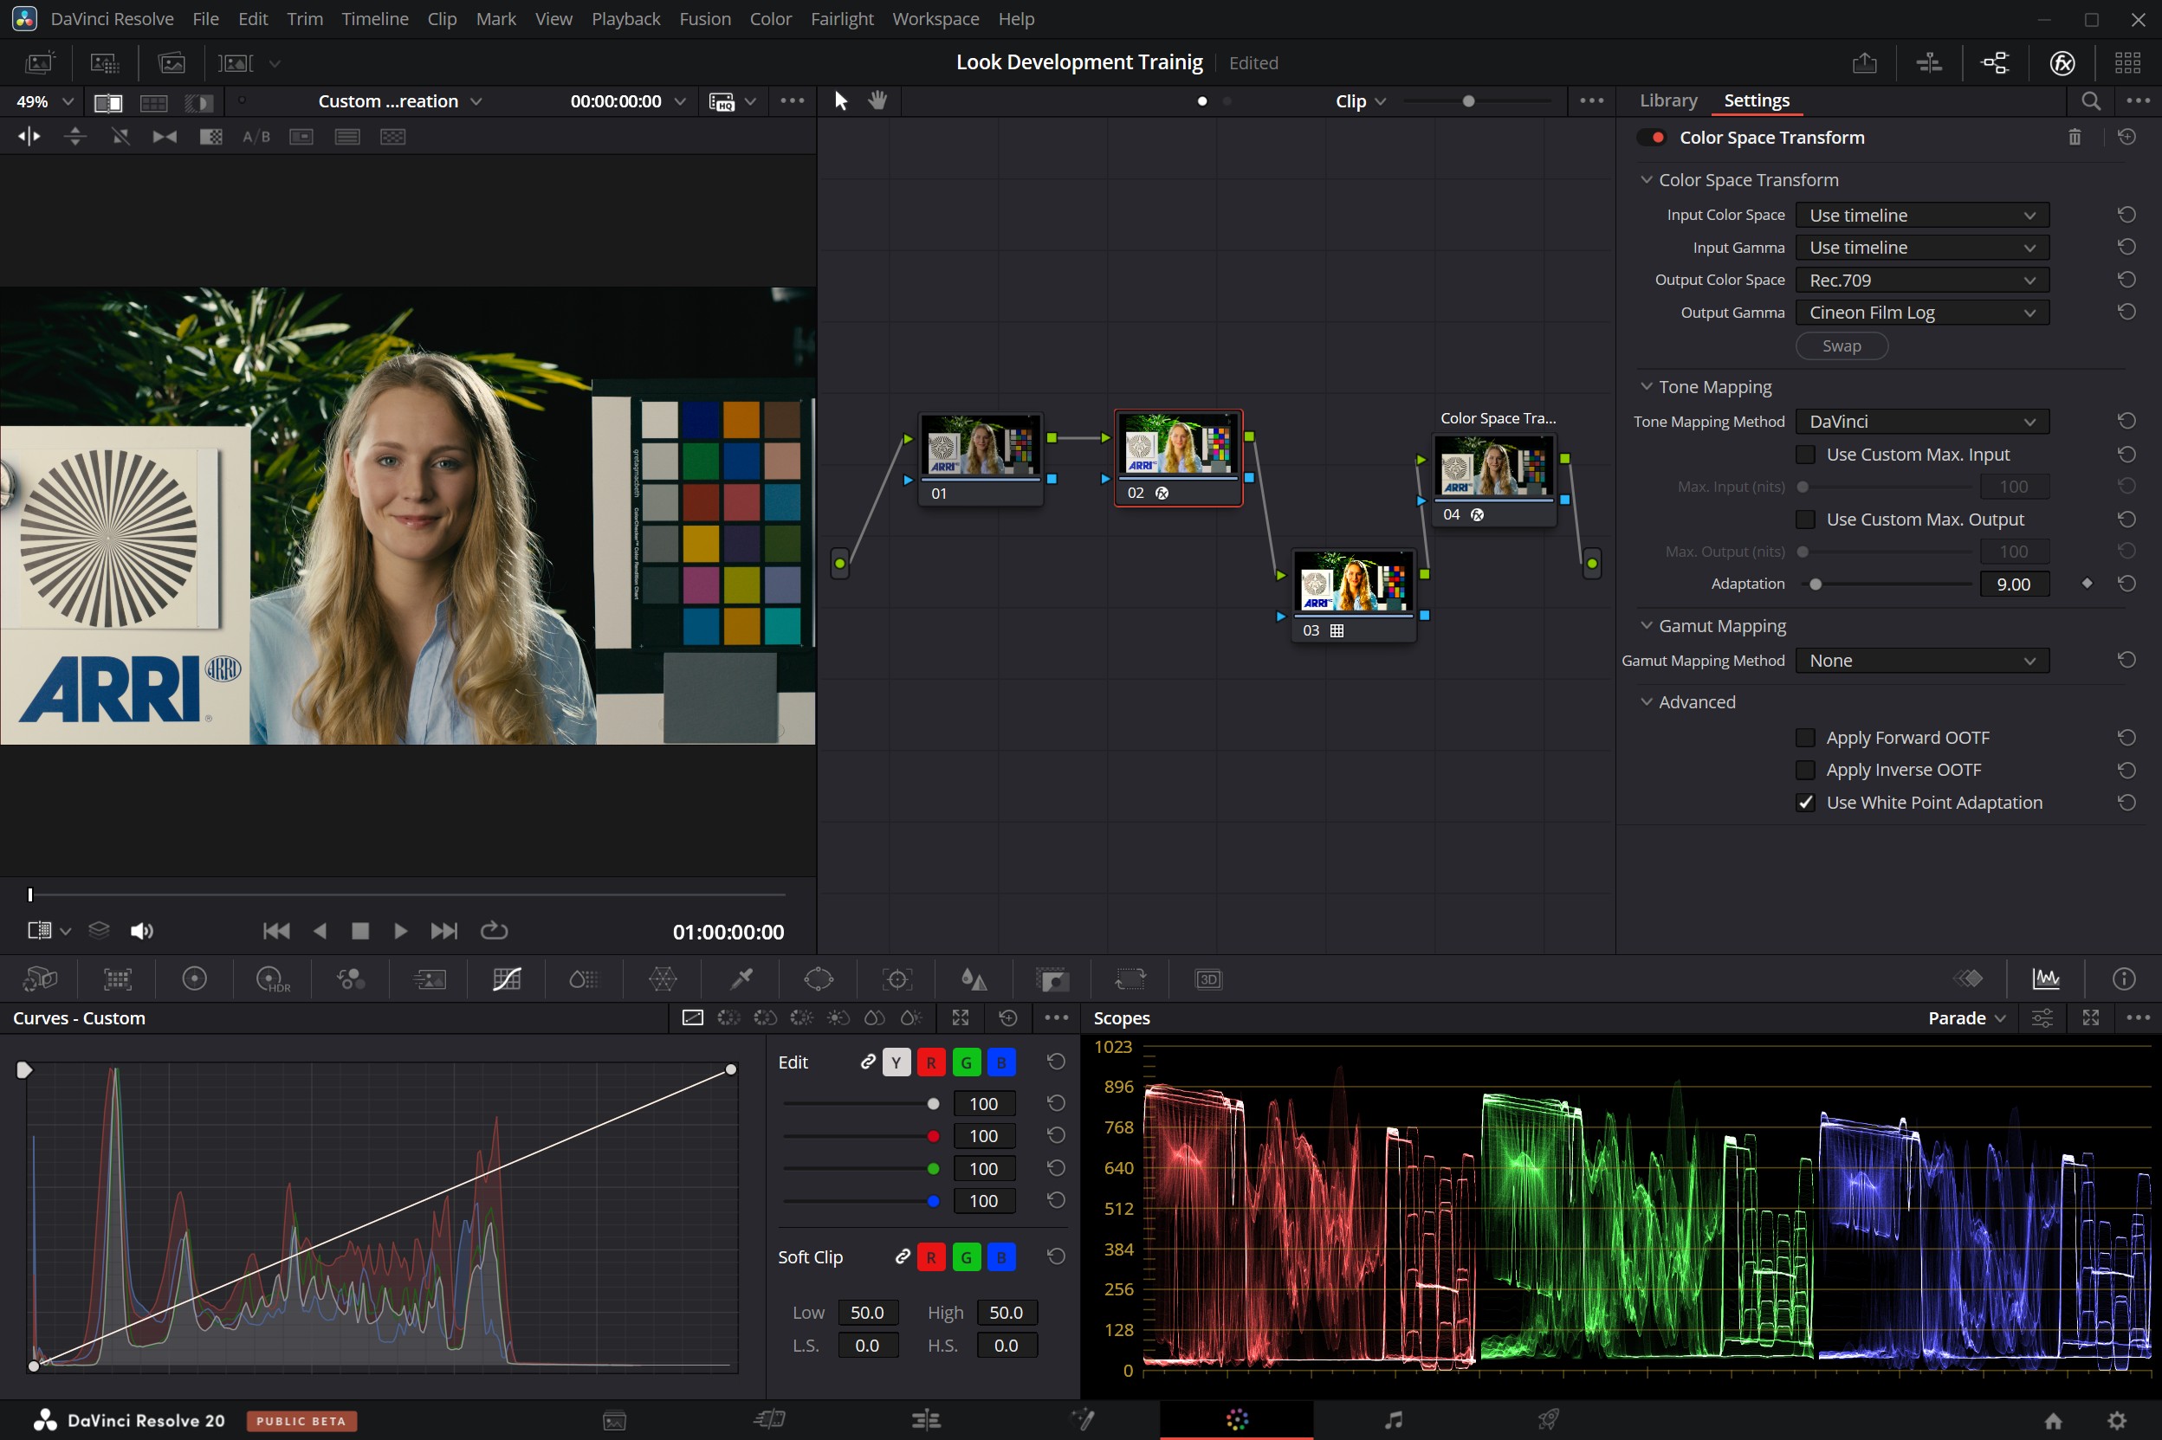Open the Color Match palette

pos(118,979)
